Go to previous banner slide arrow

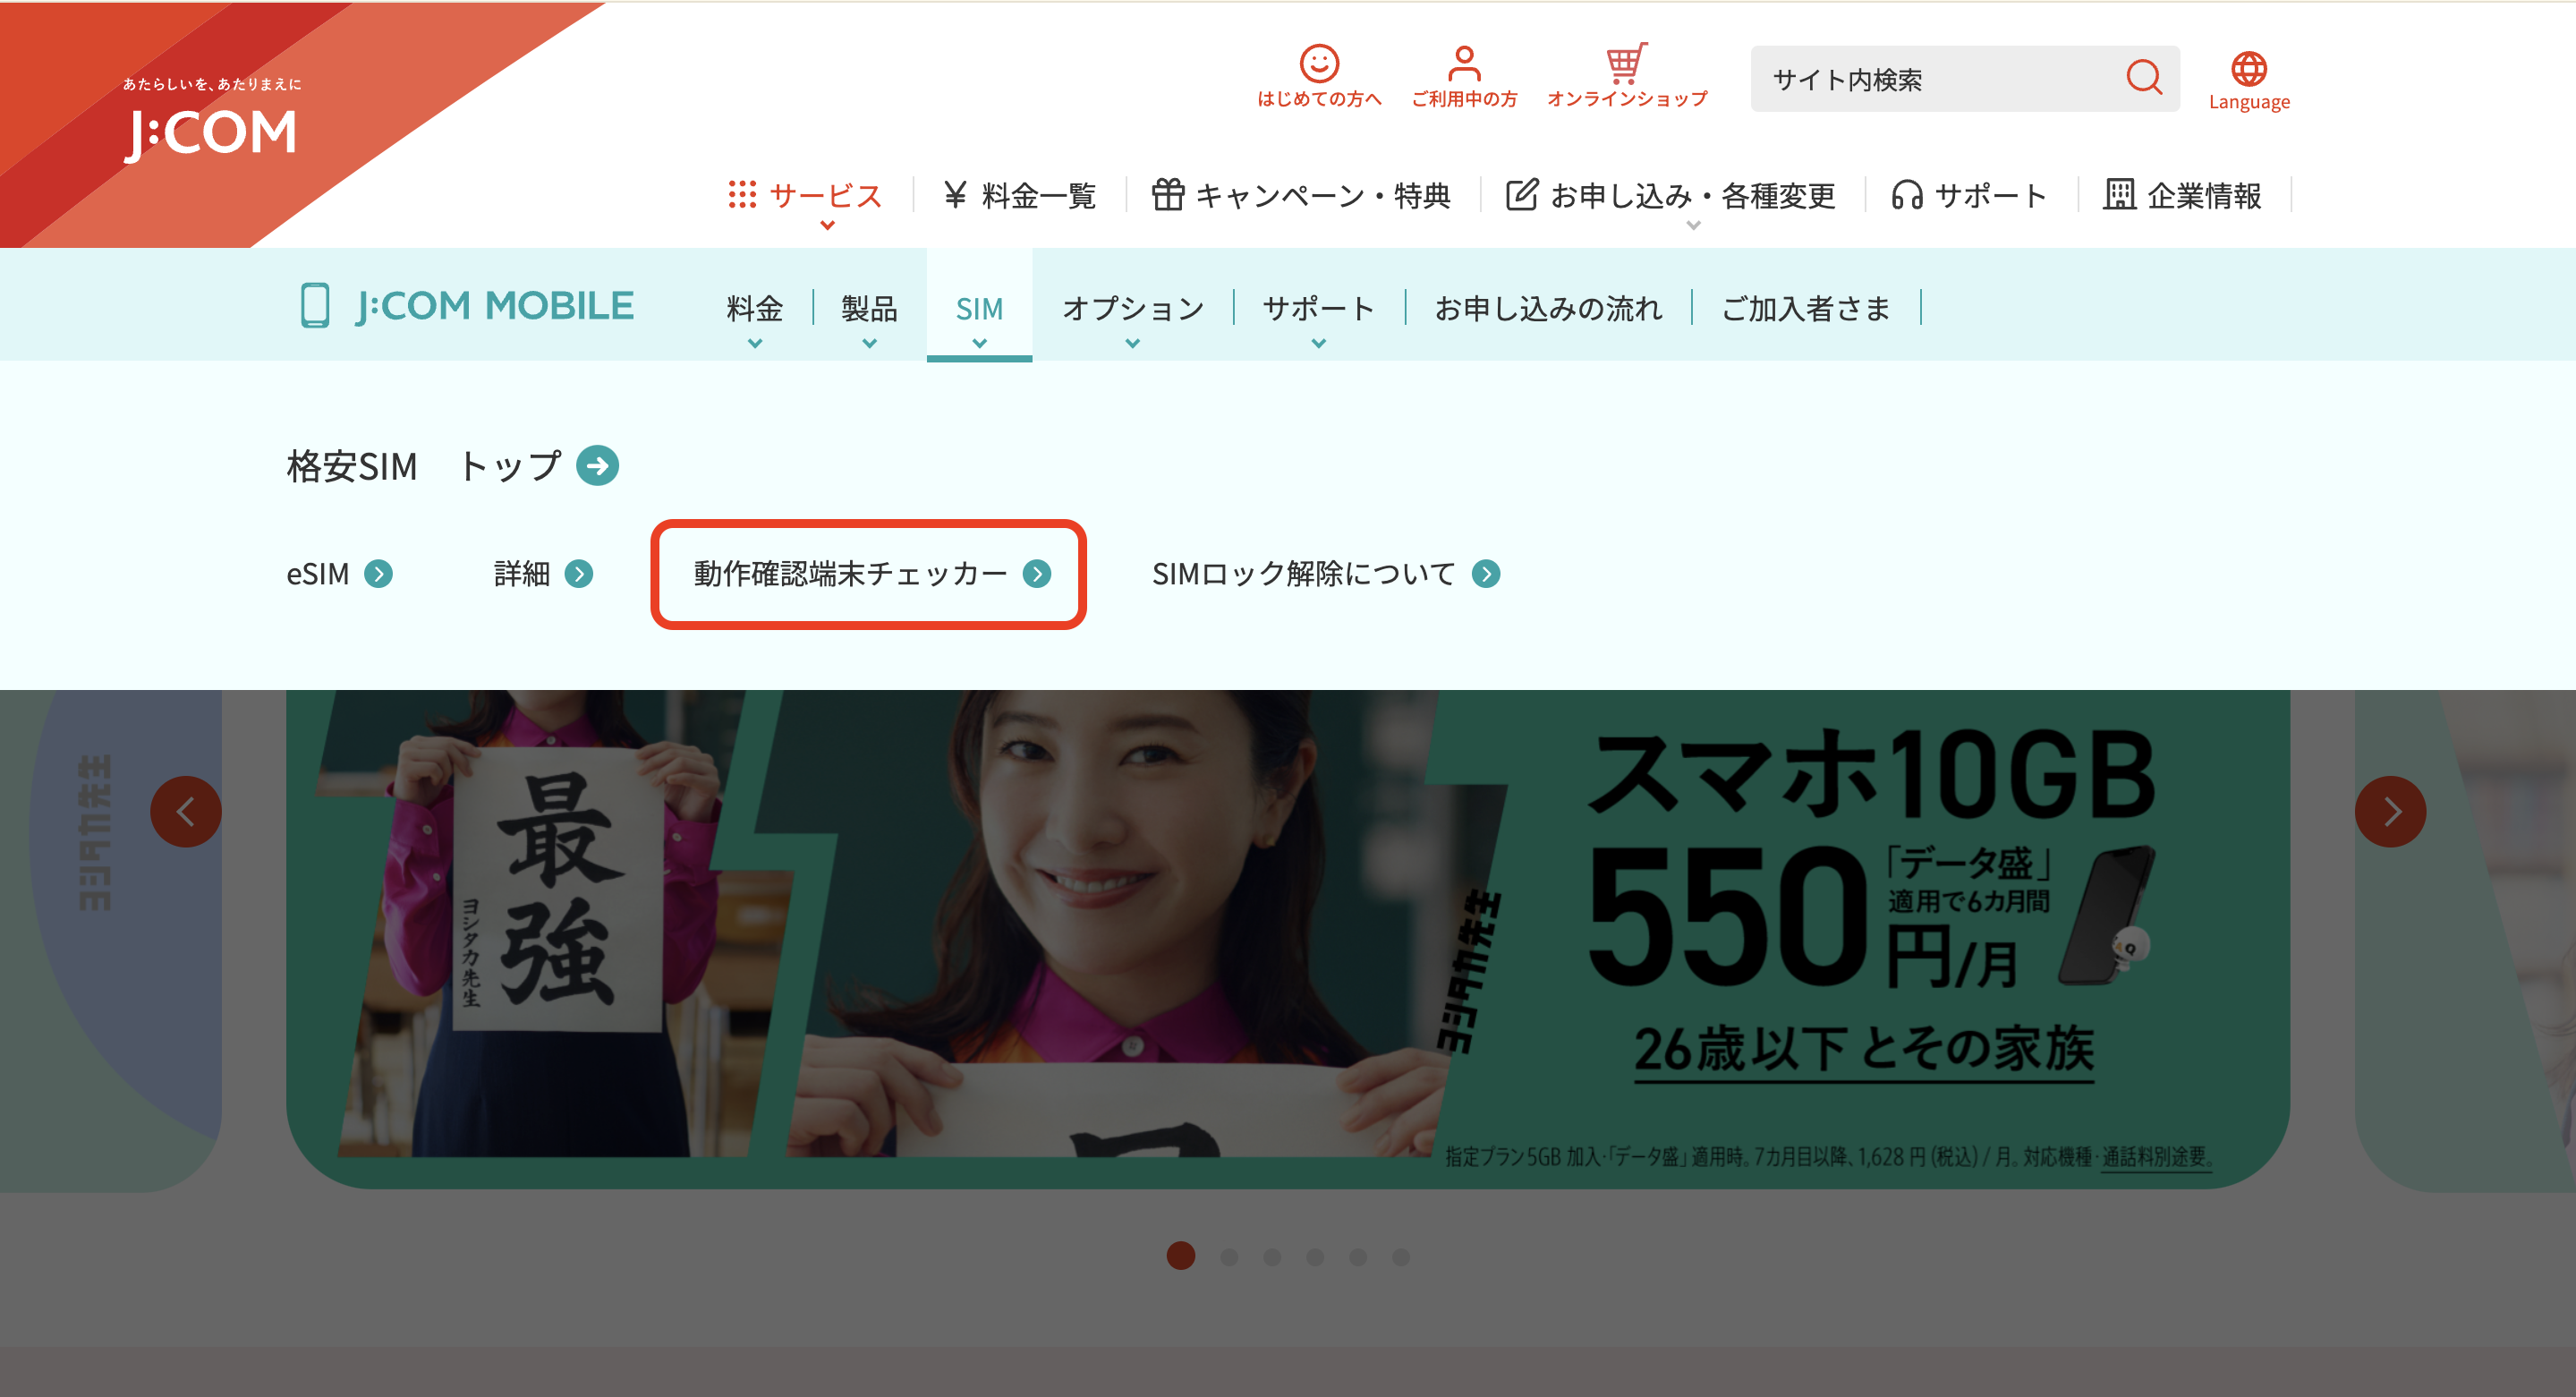[186, 812]
